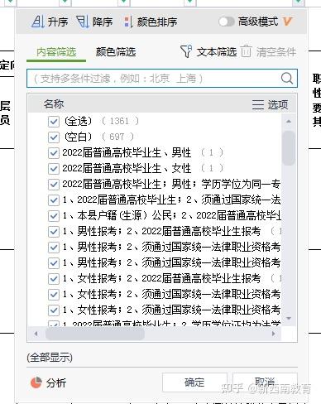Click the 分析 pie chart icon
This screenshot has width=321, height=404.
tap(36, 382)
